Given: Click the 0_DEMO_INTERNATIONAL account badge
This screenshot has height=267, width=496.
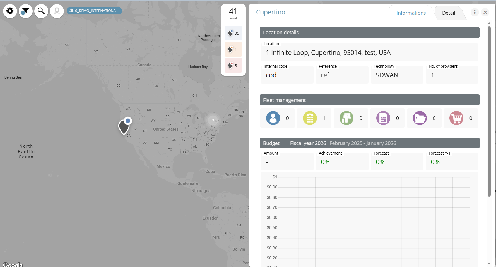Looking at the screenshot, I should (x=94, y=11).
